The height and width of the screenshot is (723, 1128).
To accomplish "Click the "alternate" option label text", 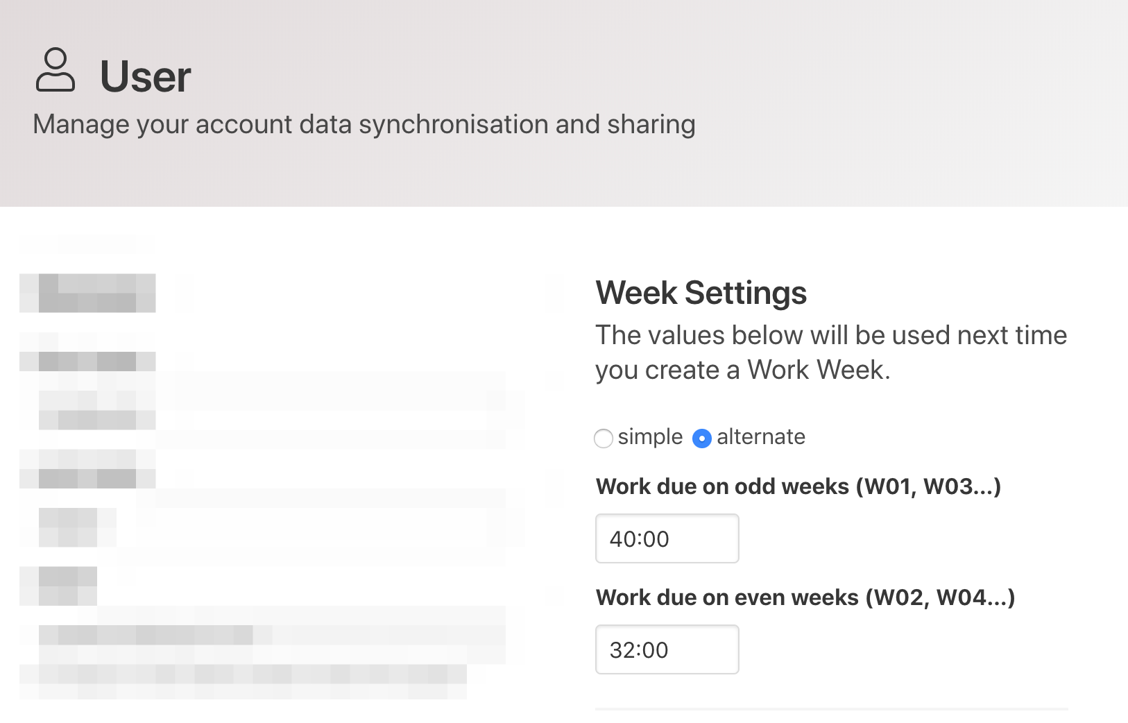I will [x=761, y=437].
